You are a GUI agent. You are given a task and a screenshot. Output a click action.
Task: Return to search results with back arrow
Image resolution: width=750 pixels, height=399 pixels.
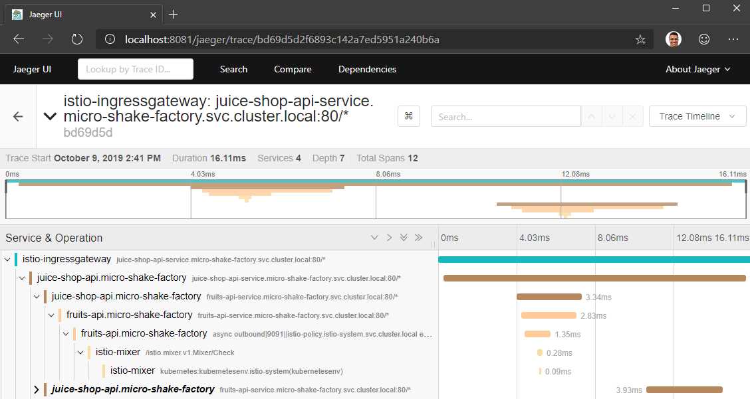[x=18, y=116]
